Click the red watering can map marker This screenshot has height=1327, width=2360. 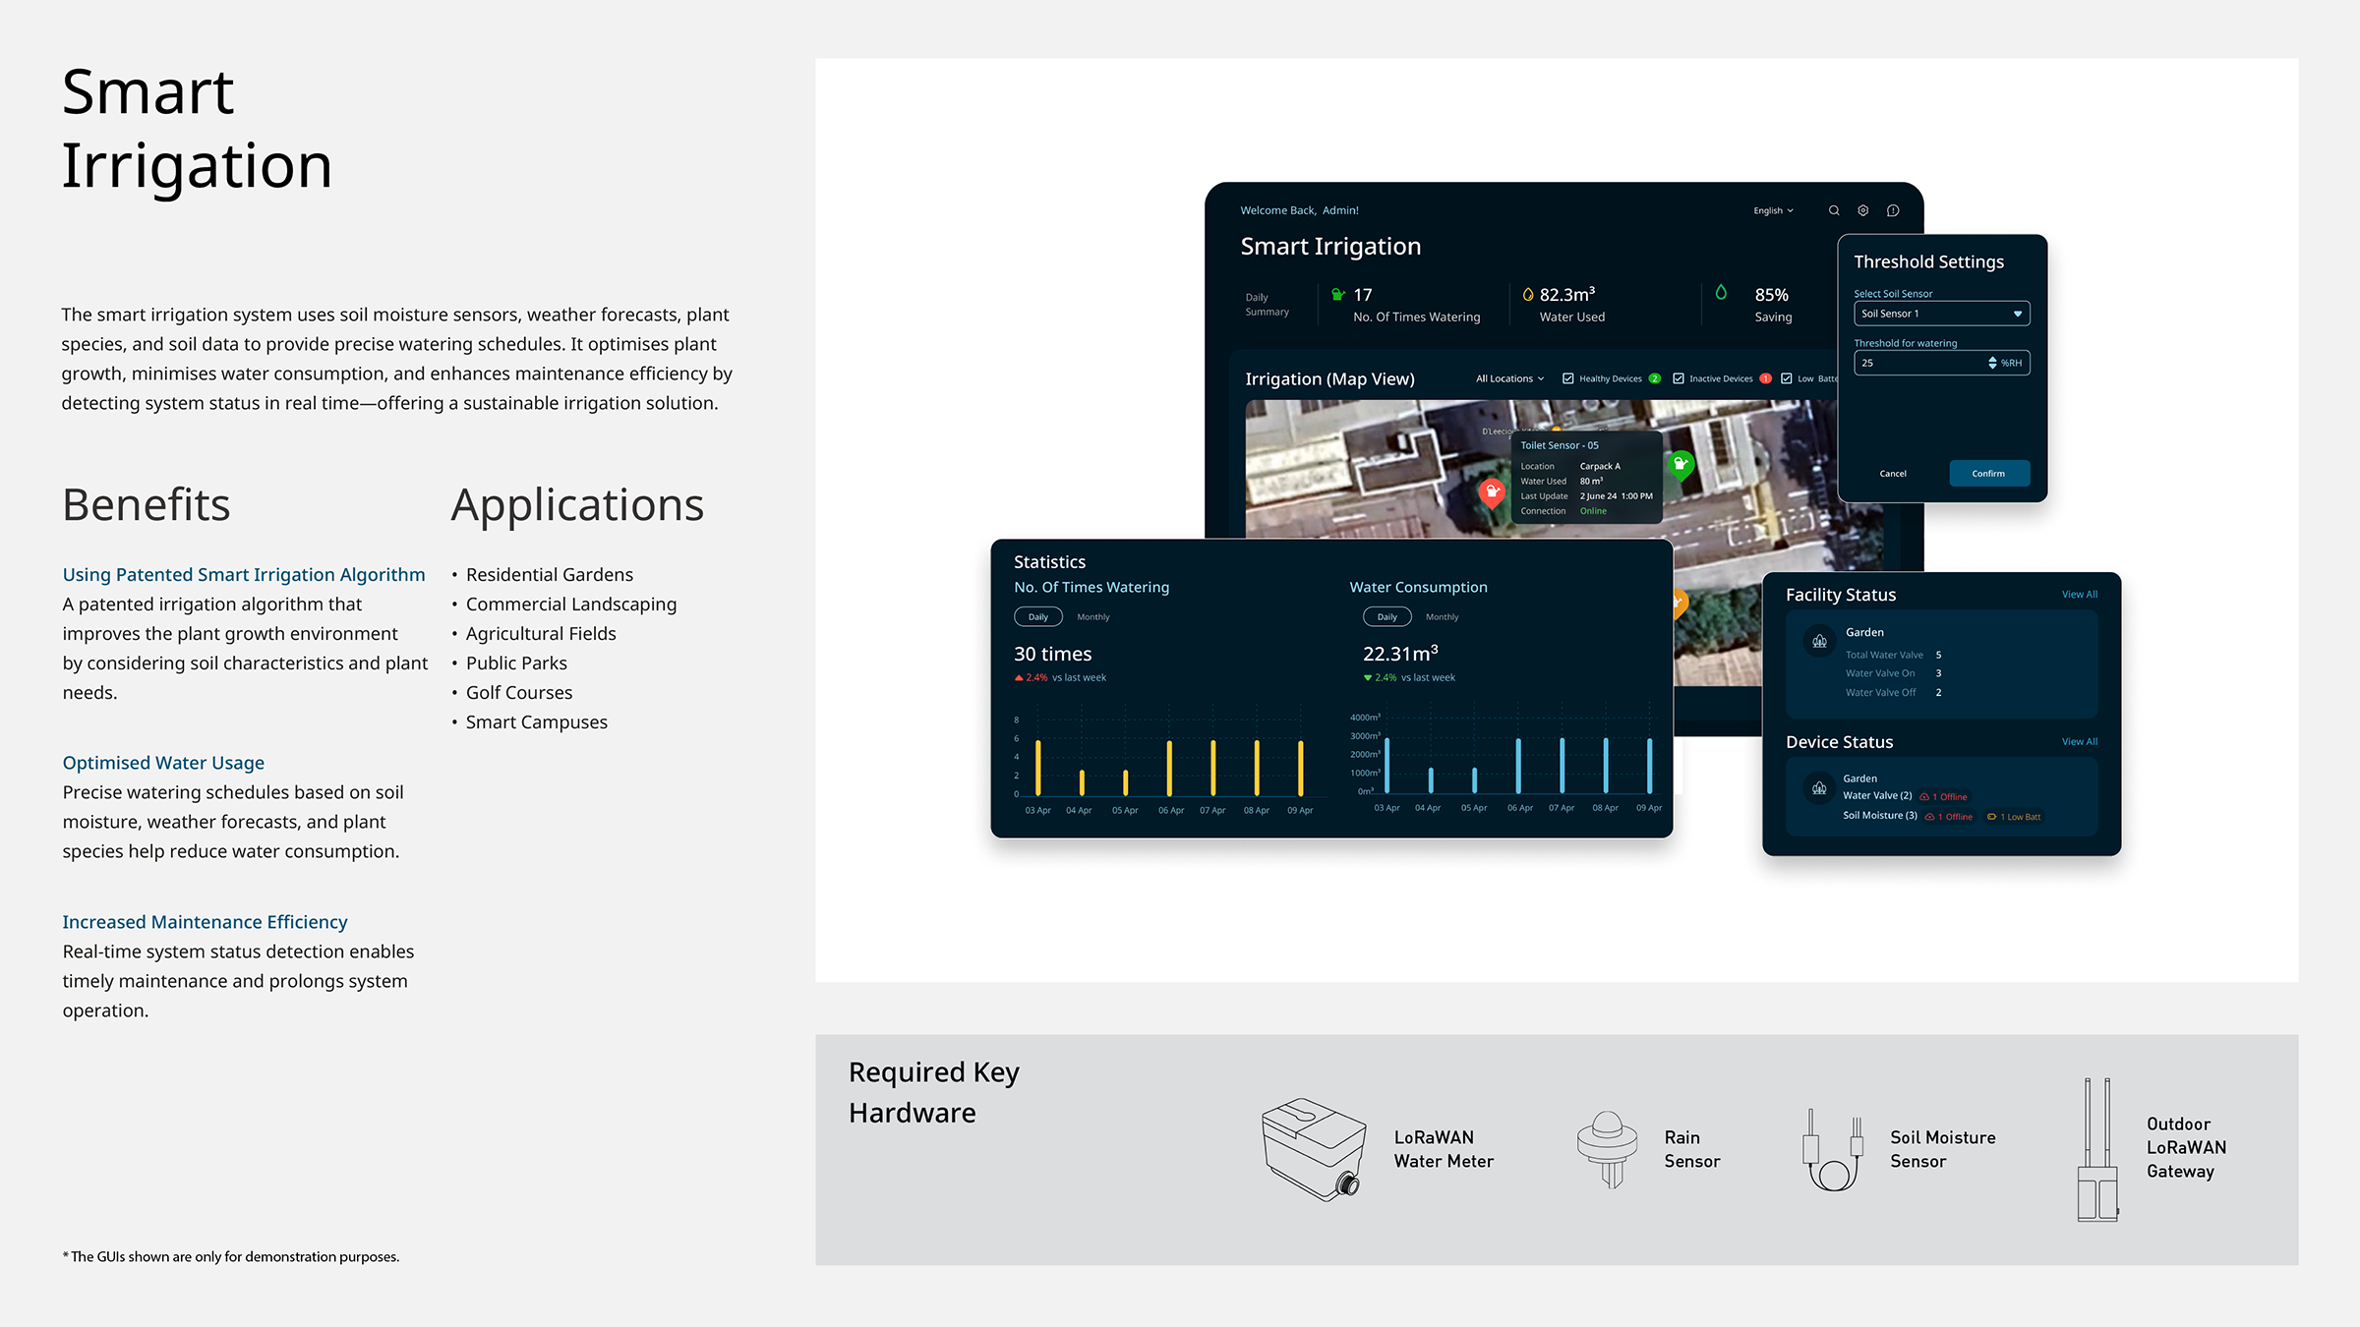pos(1492,490)
